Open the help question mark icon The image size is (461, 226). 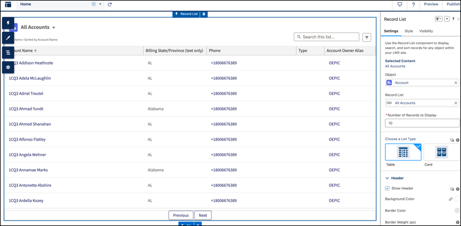(413, 5)
